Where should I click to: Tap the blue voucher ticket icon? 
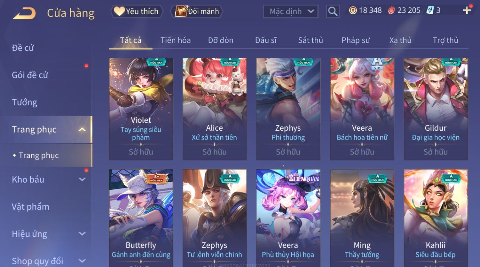click(430, 11)
